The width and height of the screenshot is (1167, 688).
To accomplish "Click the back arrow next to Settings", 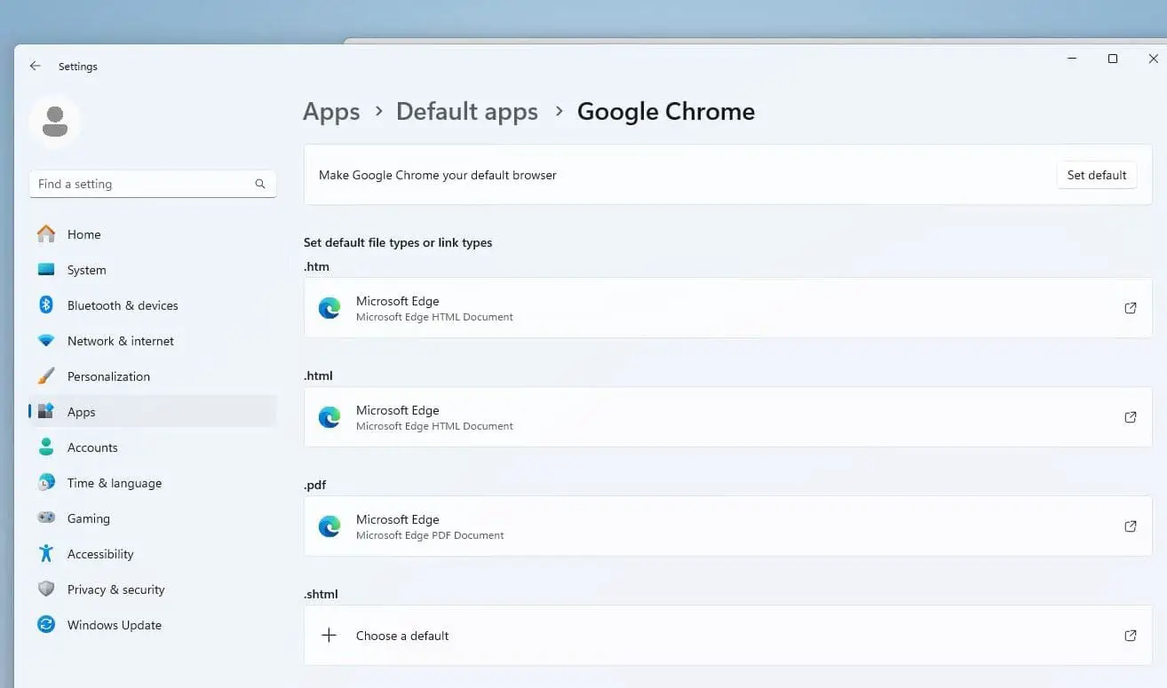I will pos(35,66).
